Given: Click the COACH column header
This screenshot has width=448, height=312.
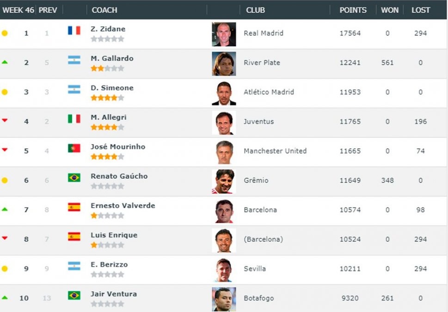Looking at the screenshot, I should point(104,10).
